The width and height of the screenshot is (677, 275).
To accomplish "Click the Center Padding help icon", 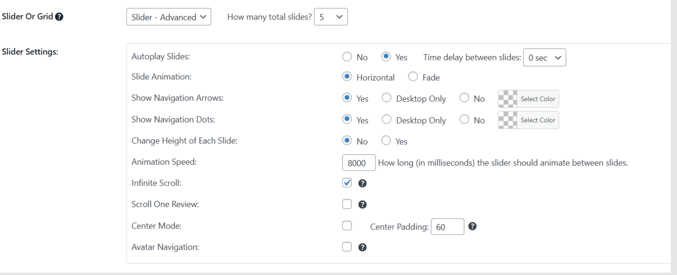I will [472, 226].
